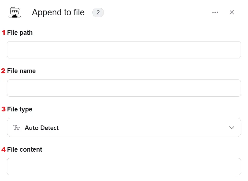Screen dimensions: 248x181
Task: Click the step number 2 badge
Action: pos(98,12)
